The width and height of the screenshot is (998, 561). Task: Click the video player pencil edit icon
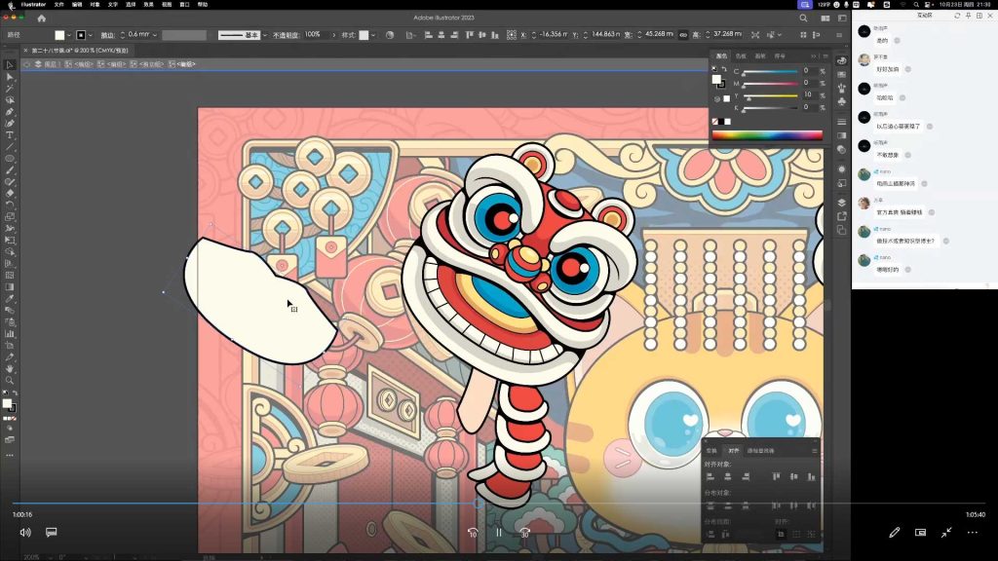pyautogui.click(x=895, y=533)
